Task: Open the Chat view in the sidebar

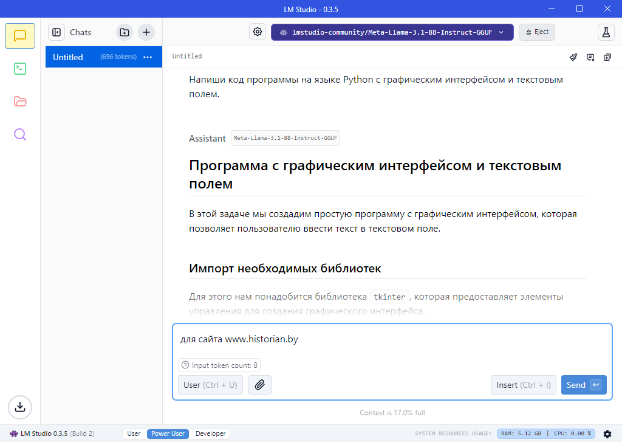Action: (x=20, y=36)
